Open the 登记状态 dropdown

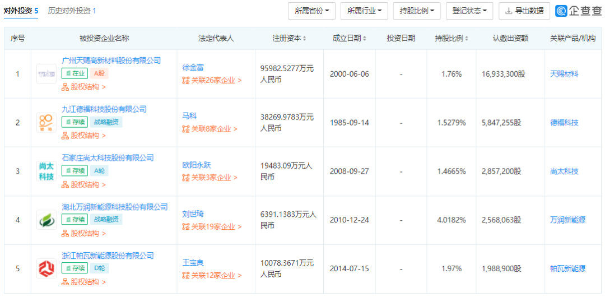(469, 11)
